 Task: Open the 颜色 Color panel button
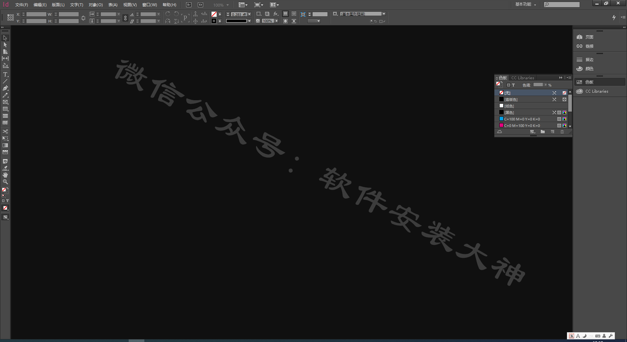coord(600,69)
